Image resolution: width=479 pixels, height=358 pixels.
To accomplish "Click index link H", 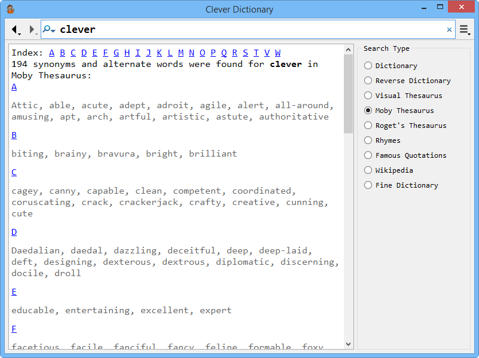I will point(127,53).
